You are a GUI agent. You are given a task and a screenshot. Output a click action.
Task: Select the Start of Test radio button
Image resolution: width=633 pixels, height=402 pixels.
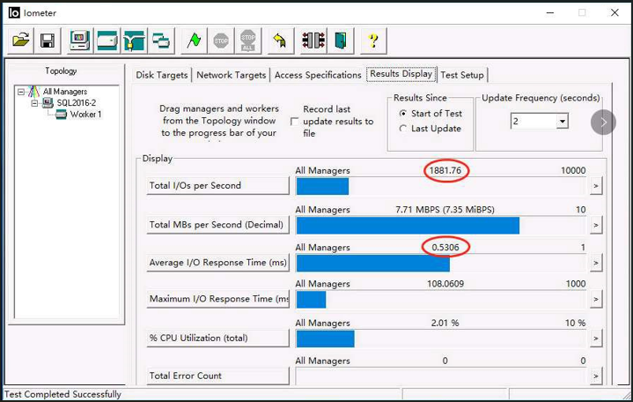403,114
